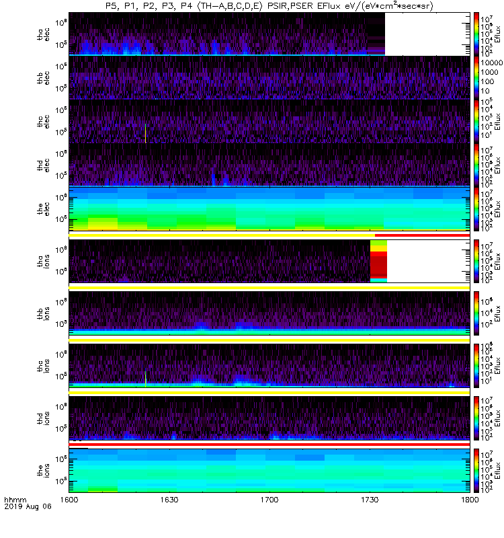Select the "tha elec" axis label
504x538 pixels.
click(x=43, y=34)
